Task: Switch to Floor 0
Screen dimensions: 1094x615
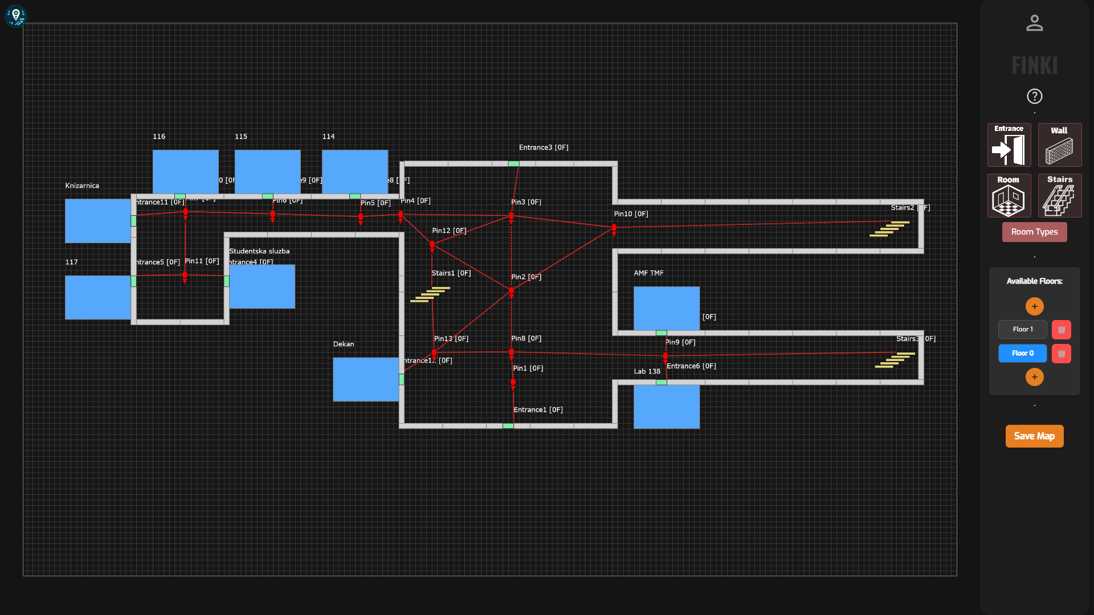Action: click(1022, 354)
